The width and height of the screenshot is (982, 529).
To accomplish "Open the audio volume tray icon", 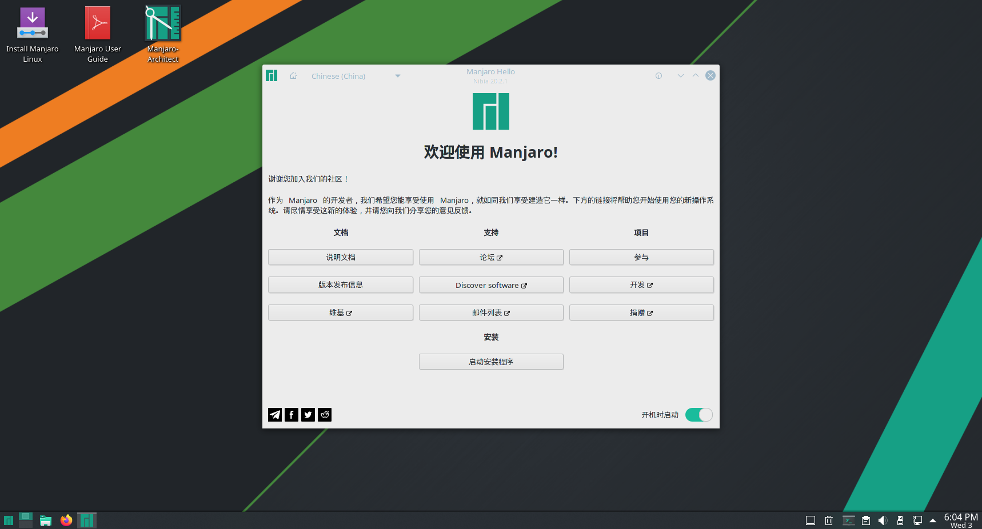I will click(x=883, y=520).
